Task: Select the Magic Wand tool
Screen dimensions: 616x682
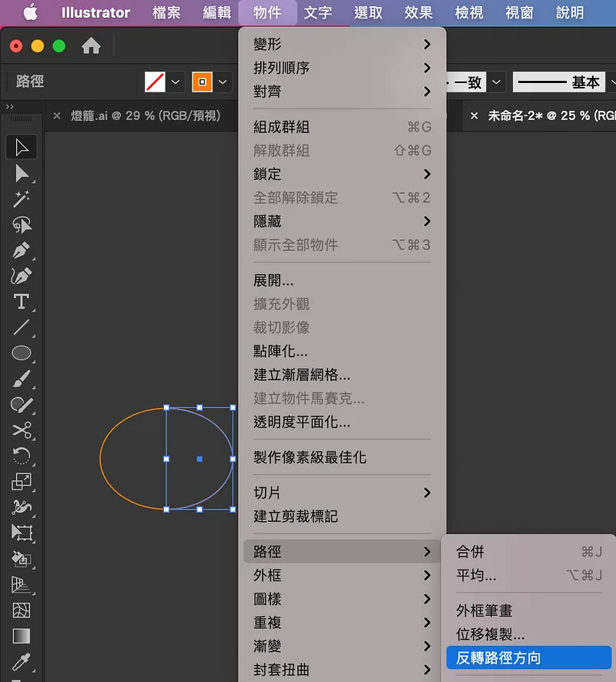Action: pos(22,199)
